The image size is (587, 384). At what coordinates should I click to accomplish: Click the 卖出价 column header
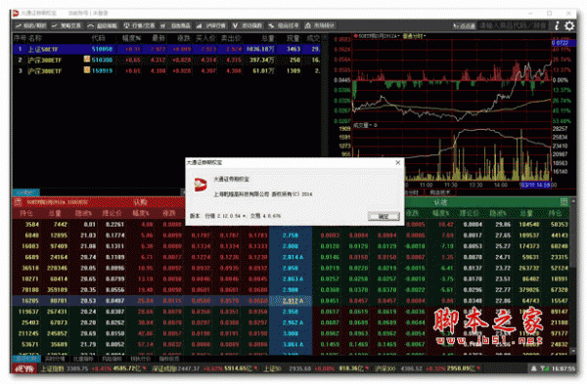coord(231,38)
